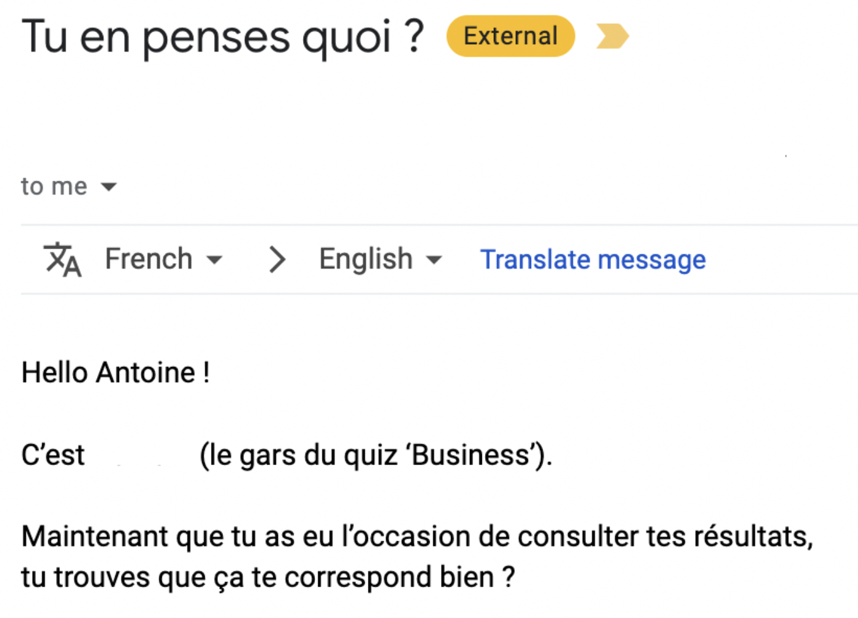Open the English target language dropdown
Screen dimensions: 858x618
[366, 259]
